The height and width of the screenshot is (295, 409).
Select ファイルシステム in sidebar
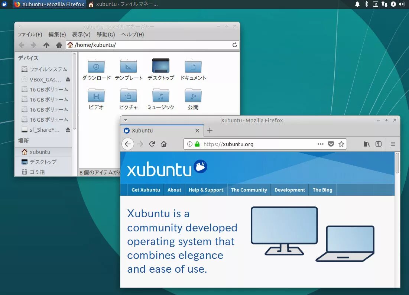pyautogui.click(x=44, y=69)
